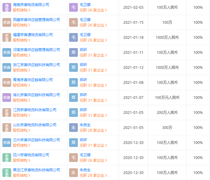Image resolution: width=210 pixels, height=180 pixels.
Task: Click 郑 avatar in the 河南京喜供应链 row
Action: (x=73, y=53)
